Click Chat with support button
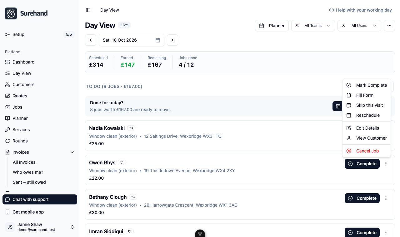 coord(40,199)
